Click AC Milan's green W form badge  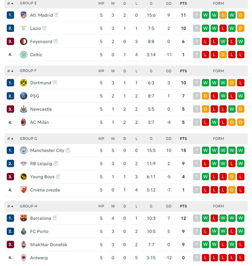point(214,122)
